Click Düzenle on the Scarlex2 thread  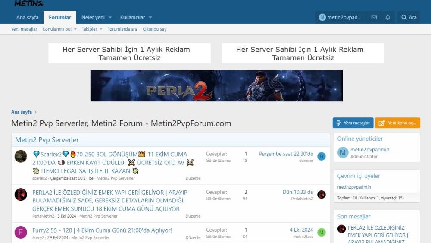[193, 178]
